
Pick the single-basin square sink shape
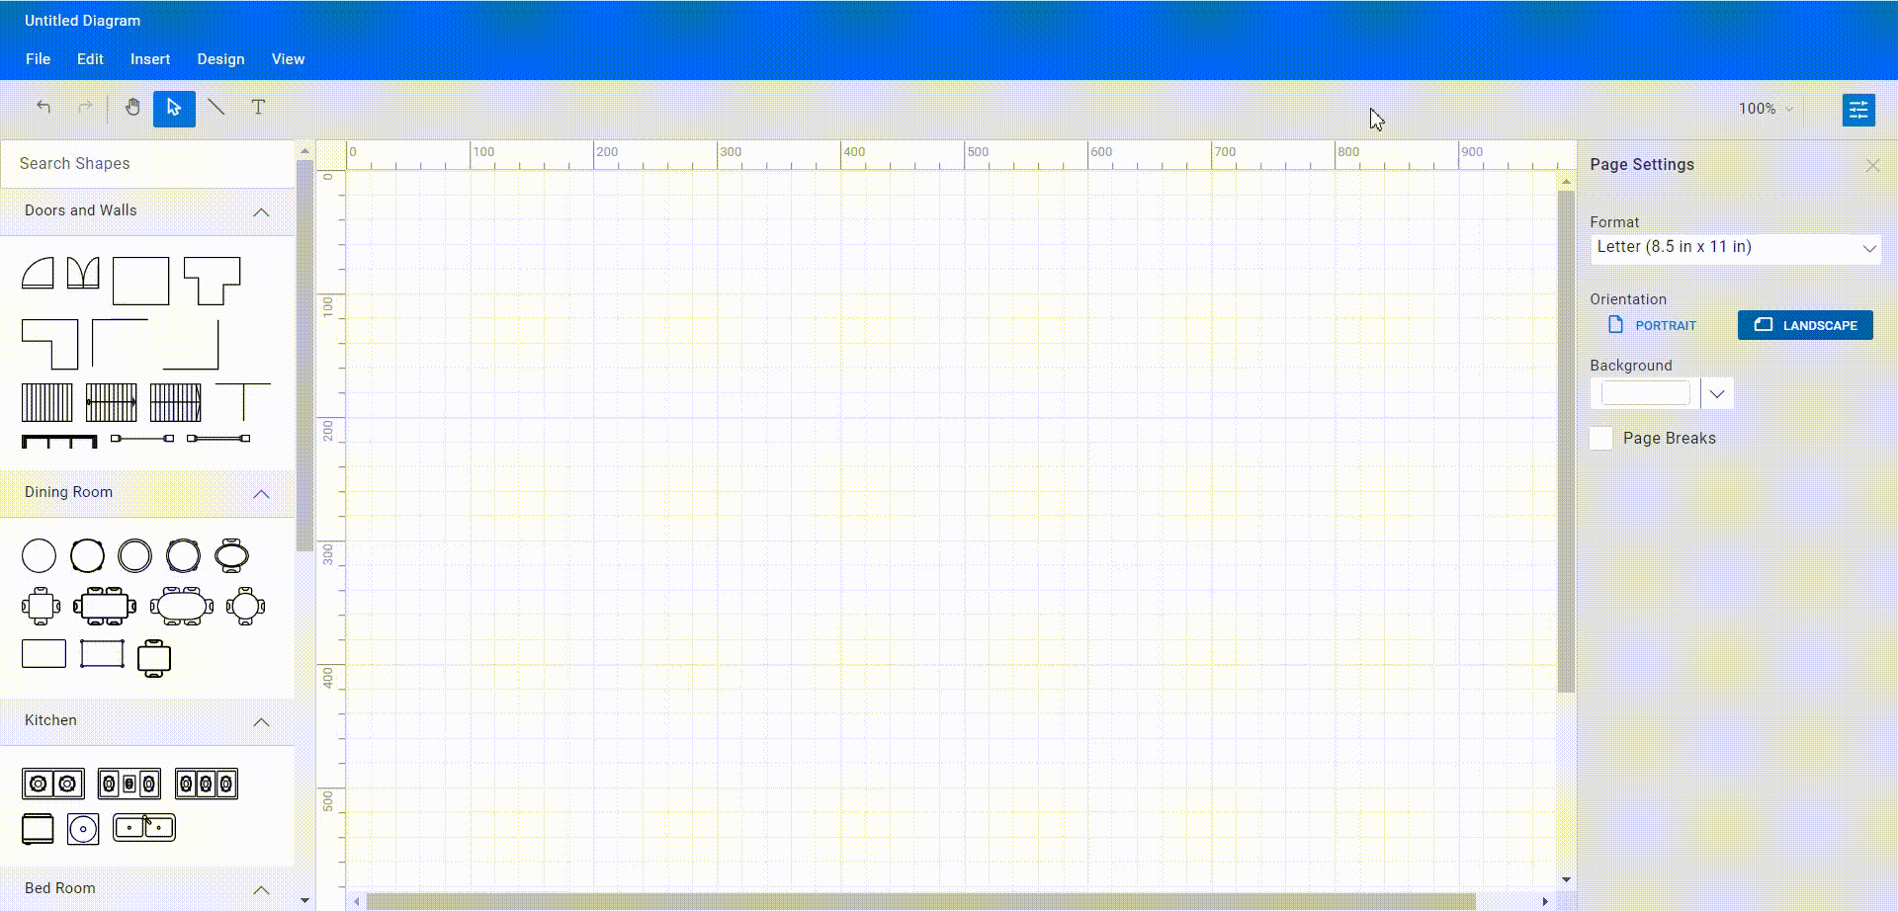38,829
